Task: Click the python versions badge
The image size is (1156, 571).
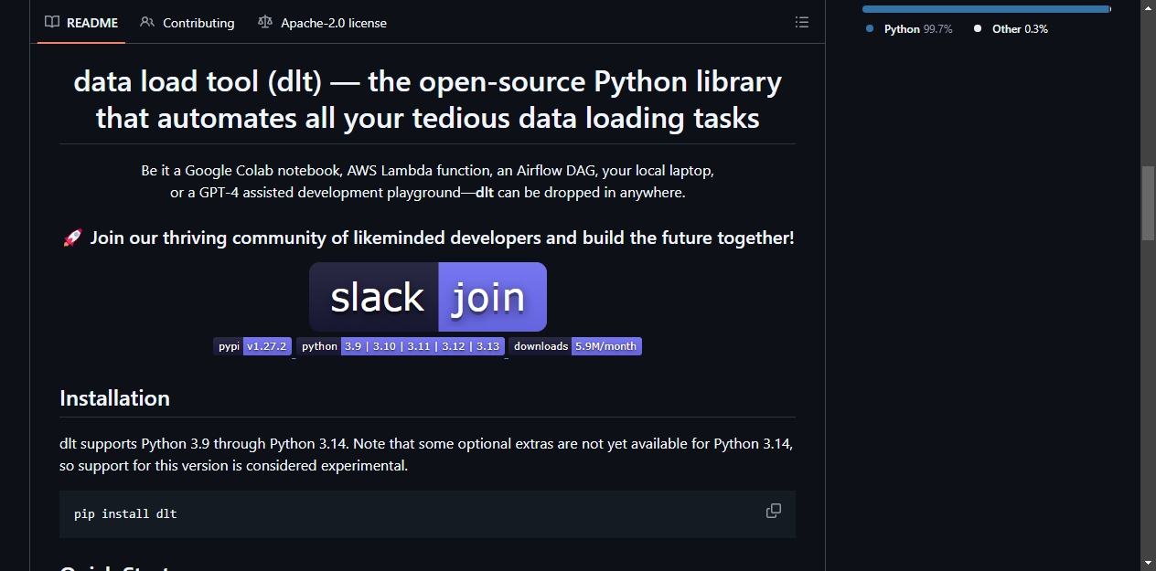Action: (401, 346)
